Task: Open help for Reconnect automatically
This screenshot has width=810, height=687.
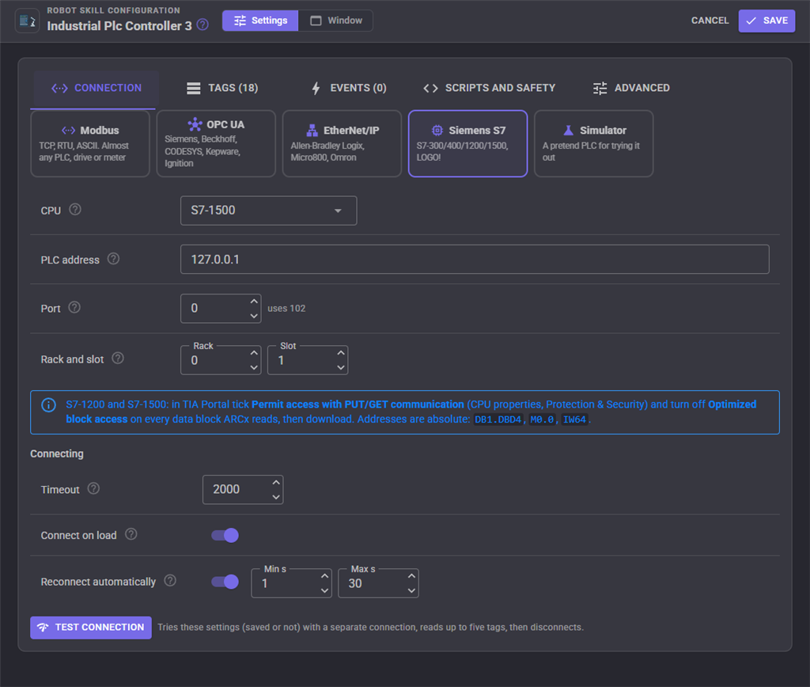Action: click(170, 581)
